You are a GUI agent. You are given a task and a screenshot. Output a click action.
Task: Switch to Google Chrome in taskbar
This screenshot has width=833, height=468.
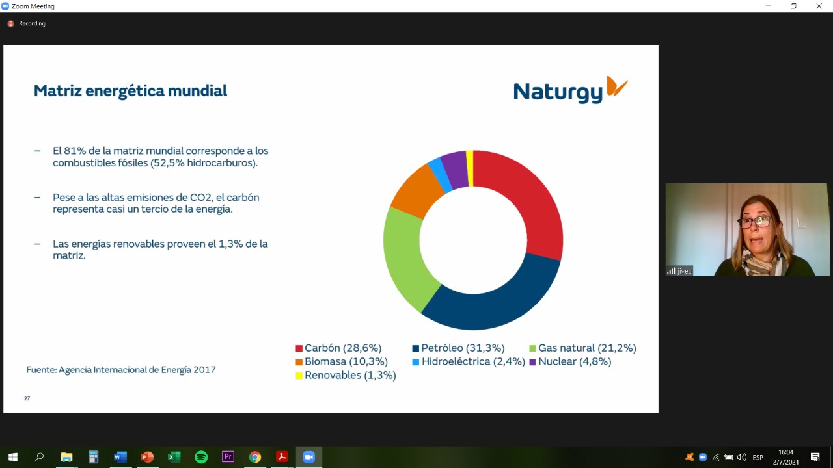255,457
